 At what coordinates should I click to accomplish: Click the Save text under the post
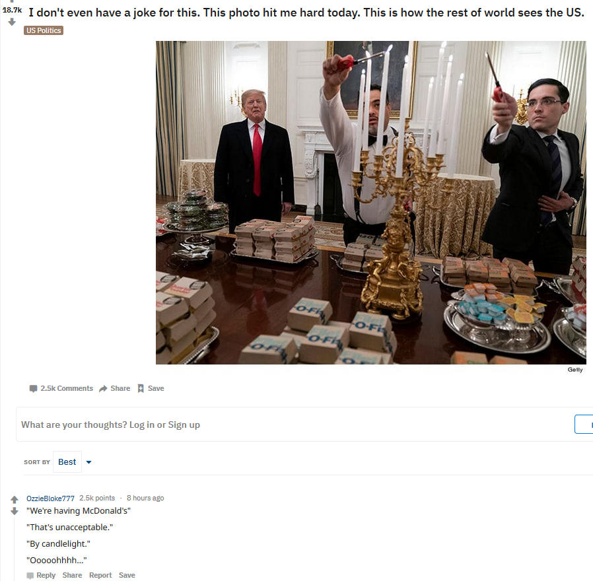coord(156,388)
